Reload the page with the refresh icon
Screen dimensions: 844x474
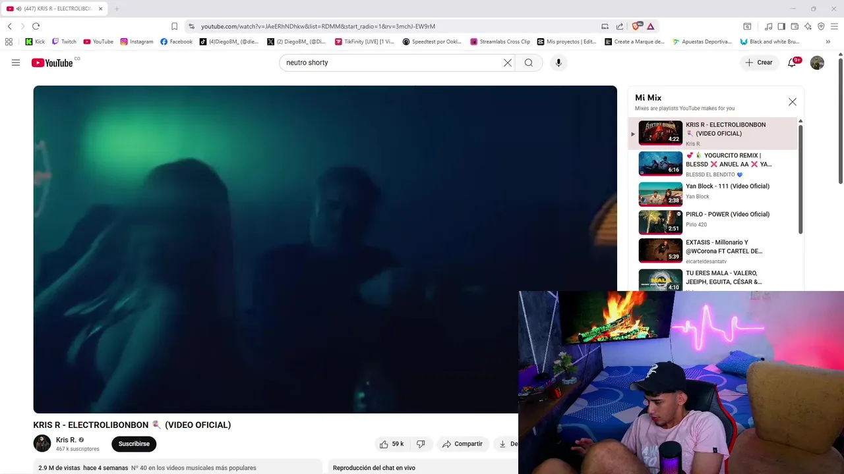(36, 26)
